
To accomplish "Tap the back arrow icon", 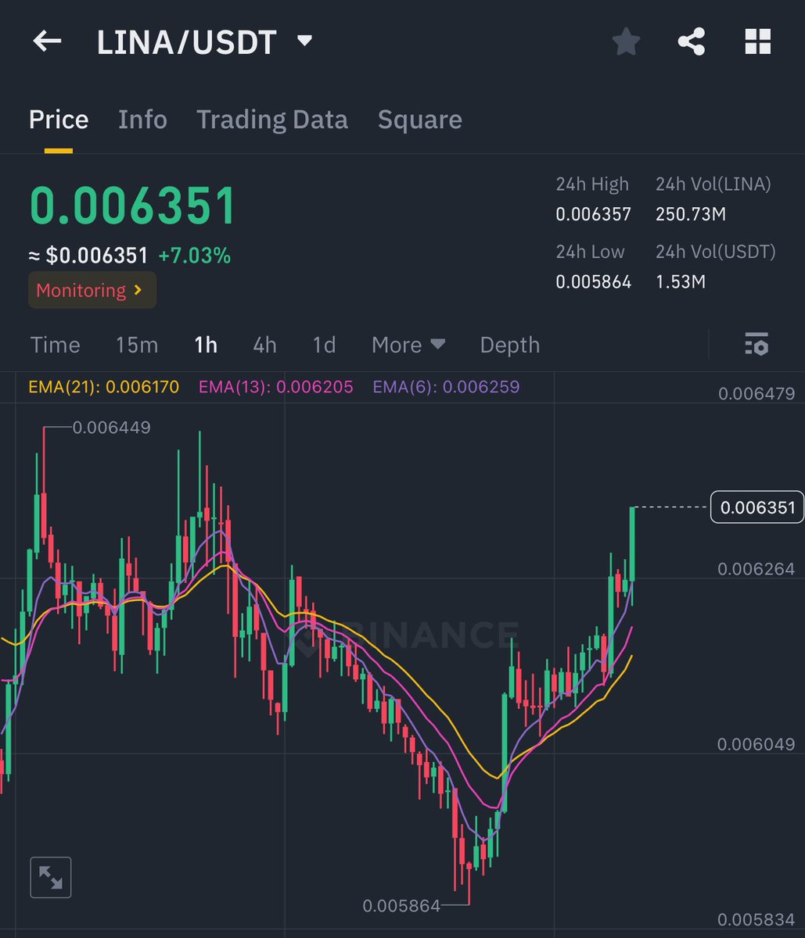I will tap(47, 41).
